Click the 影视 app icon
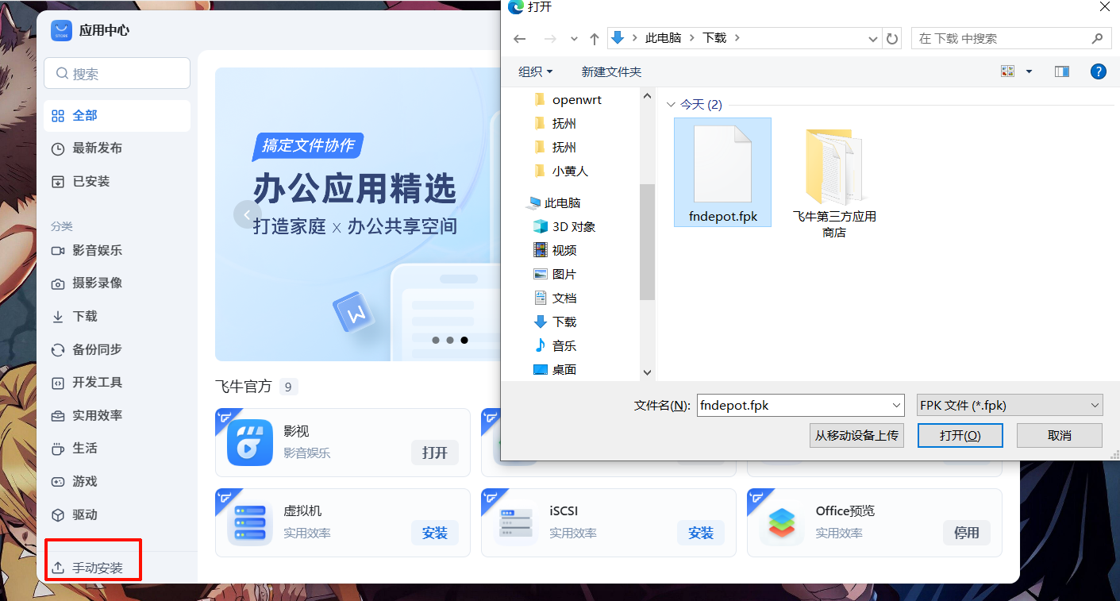Viewport: 1120px width, 601px height. pyautogui.click(x=250, y=442)
